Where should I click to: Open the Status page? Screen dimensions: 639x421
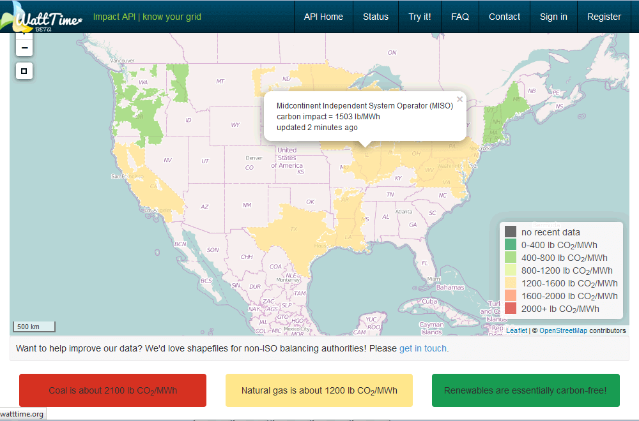pos(376,17)
